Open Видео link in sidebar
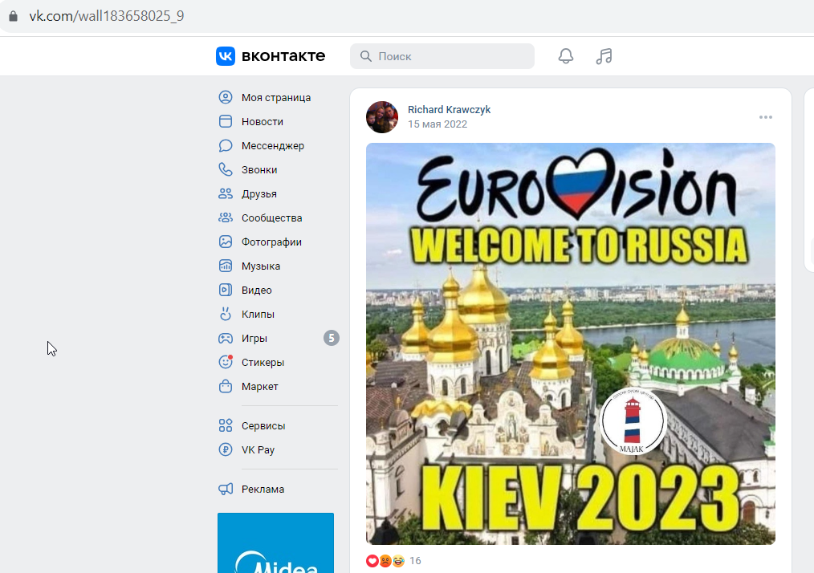The height and width of the screenshot is (573, 814). coord(256,291)
